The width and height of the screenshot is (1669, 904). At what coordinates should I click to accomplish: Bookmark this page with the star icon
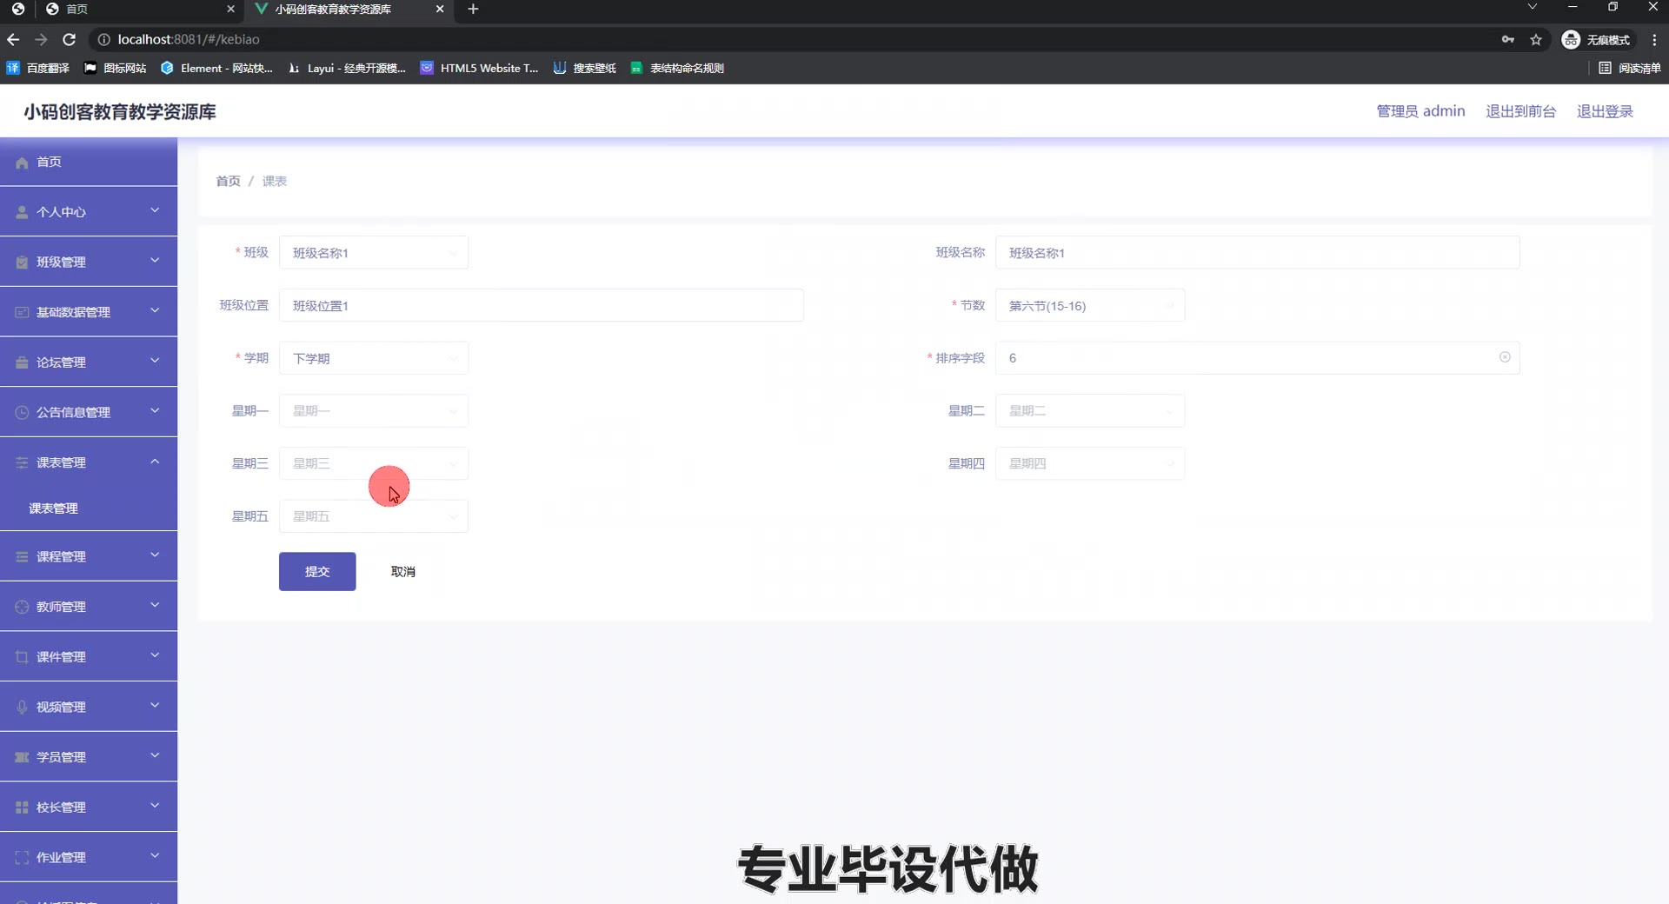[1536, 39]
